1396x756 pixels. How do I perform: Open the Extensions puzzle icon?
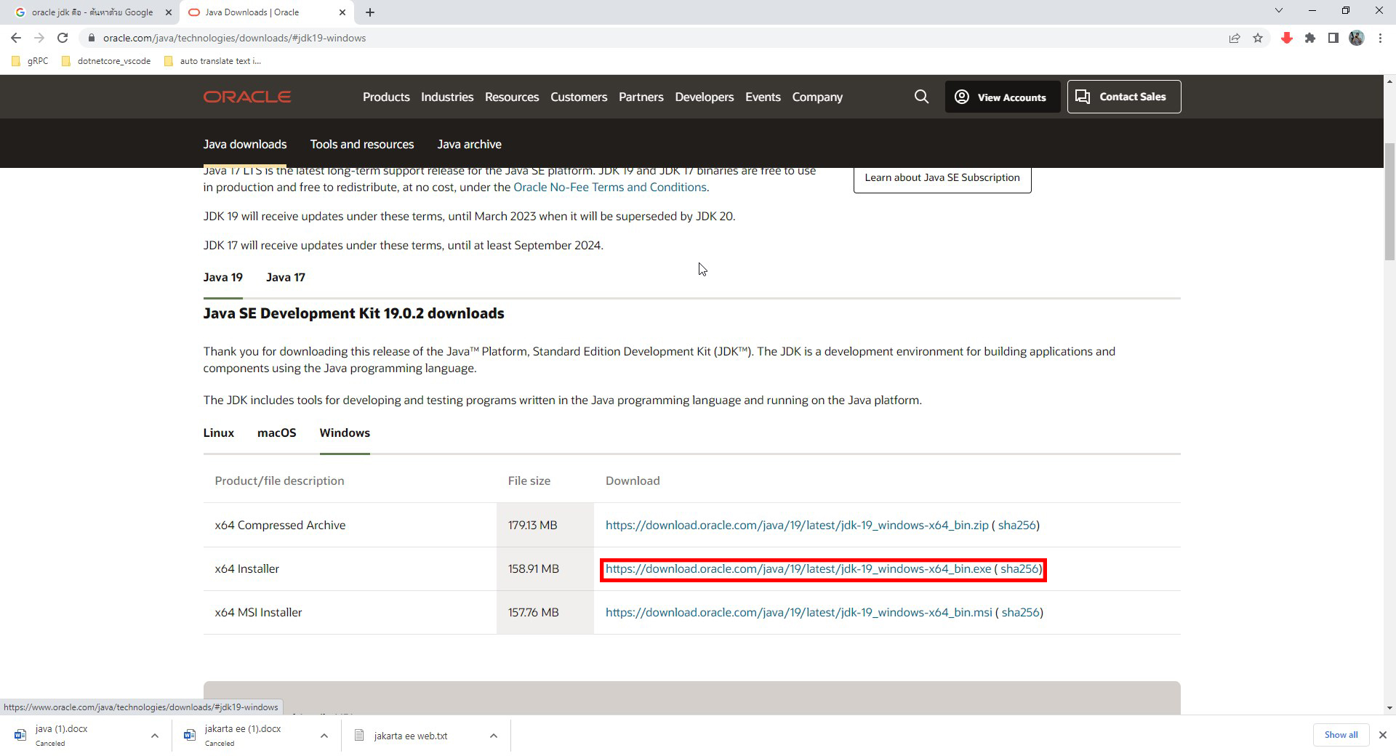(x=1310, y=38)
